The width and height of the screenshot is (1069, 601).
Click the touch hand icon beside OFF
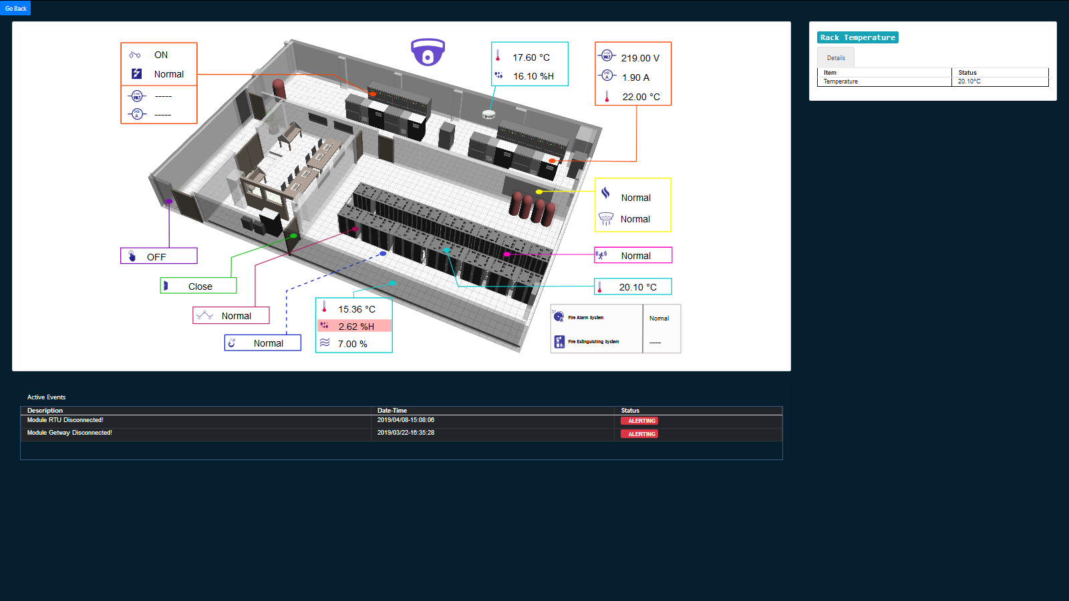pos(132,256)
